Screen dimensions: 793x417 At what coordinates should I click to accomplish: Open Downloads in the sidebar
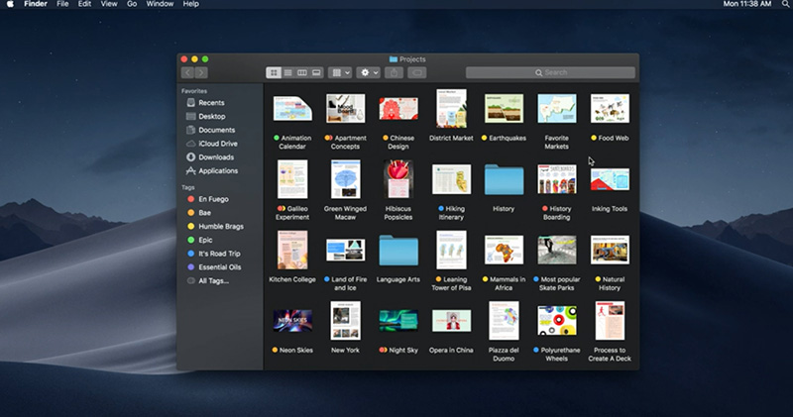click(x=216, y=157)
